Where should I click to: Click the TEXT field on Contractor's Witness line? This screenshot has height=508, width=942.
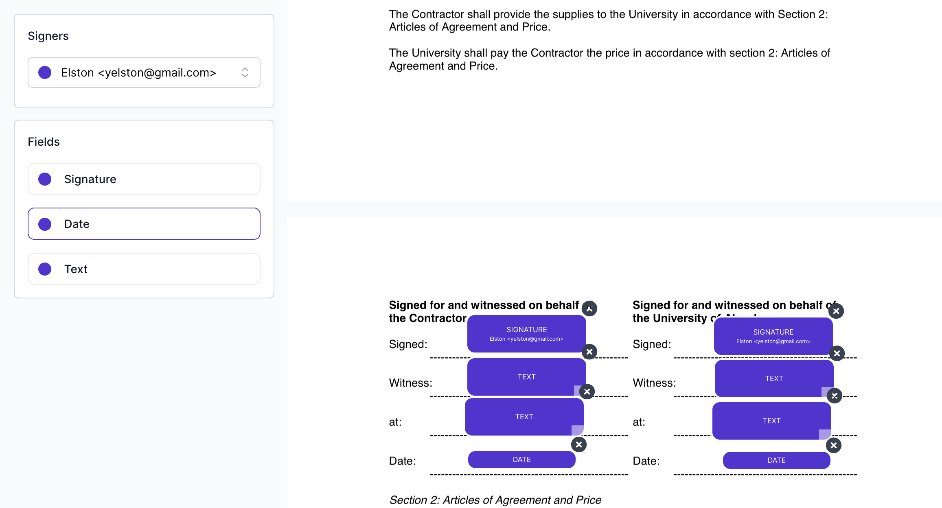tap(526, 376)
